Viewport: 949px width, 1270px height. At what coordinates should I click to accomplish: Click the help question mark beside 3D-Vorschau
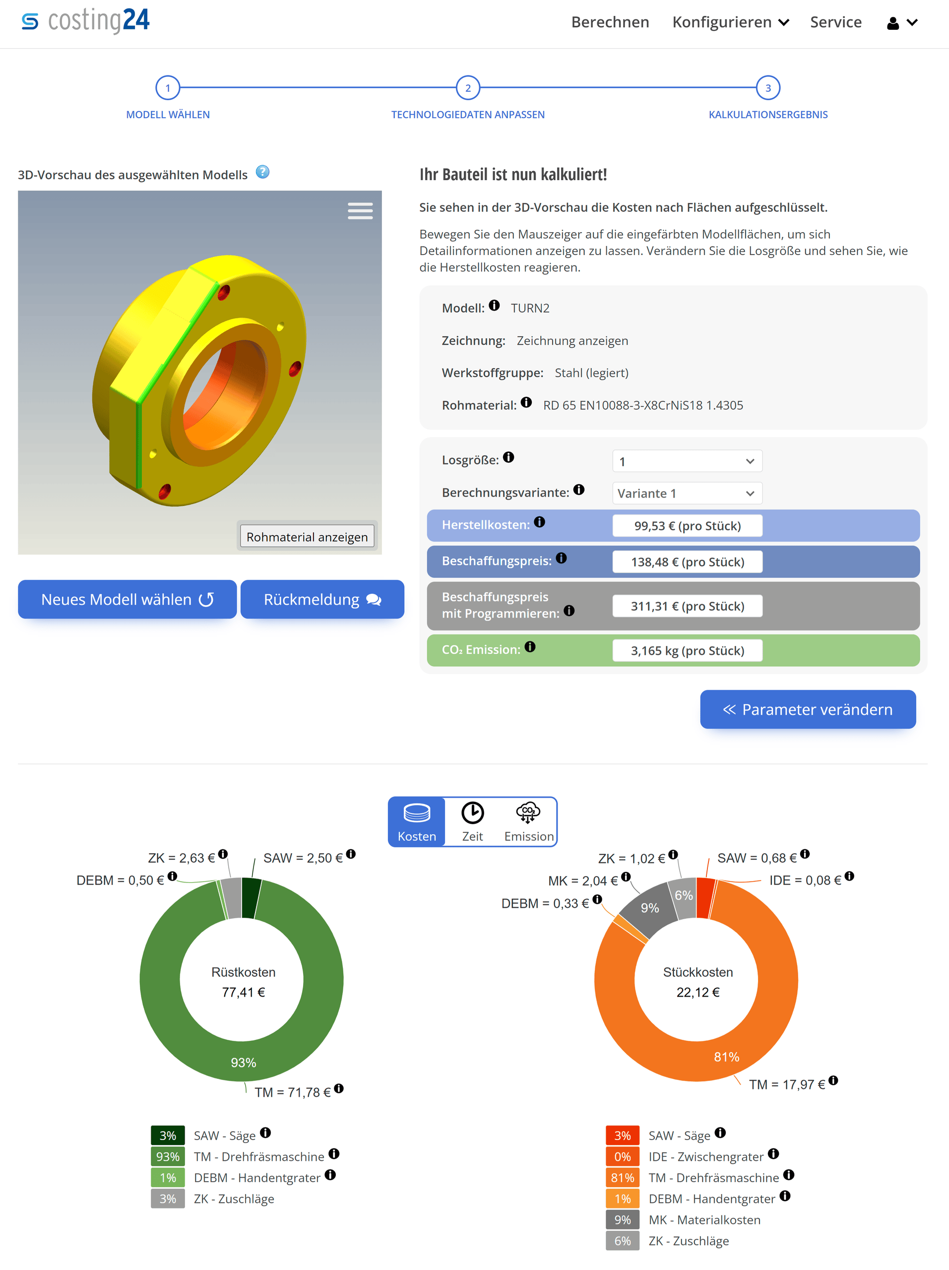click(263, 172)
